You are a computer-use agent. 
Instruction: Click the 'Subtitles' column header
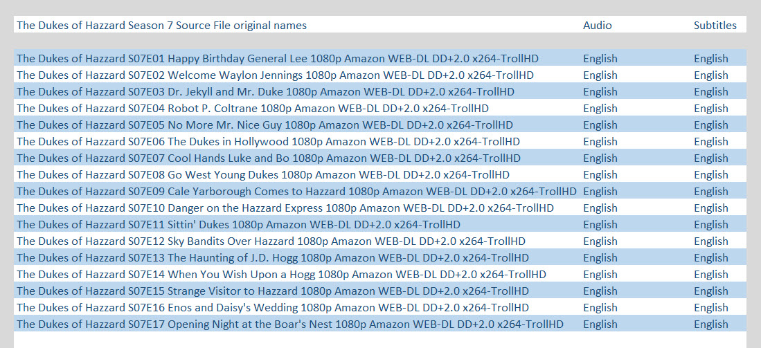coord(715,25)
